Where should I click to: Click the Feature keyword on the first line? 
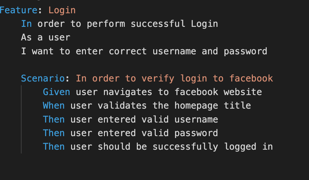coord(18,10)
